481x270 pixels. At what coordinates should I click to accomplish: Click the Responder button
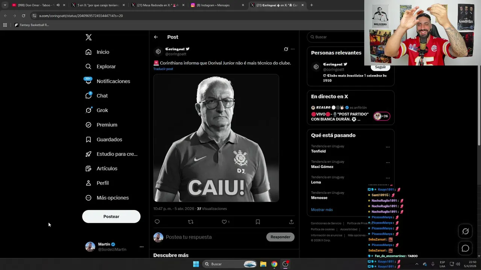pos(280,237)
